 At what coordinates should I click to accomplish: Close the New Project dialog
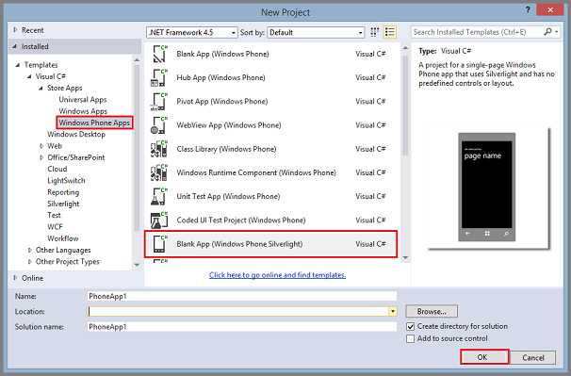coord(550,9)
